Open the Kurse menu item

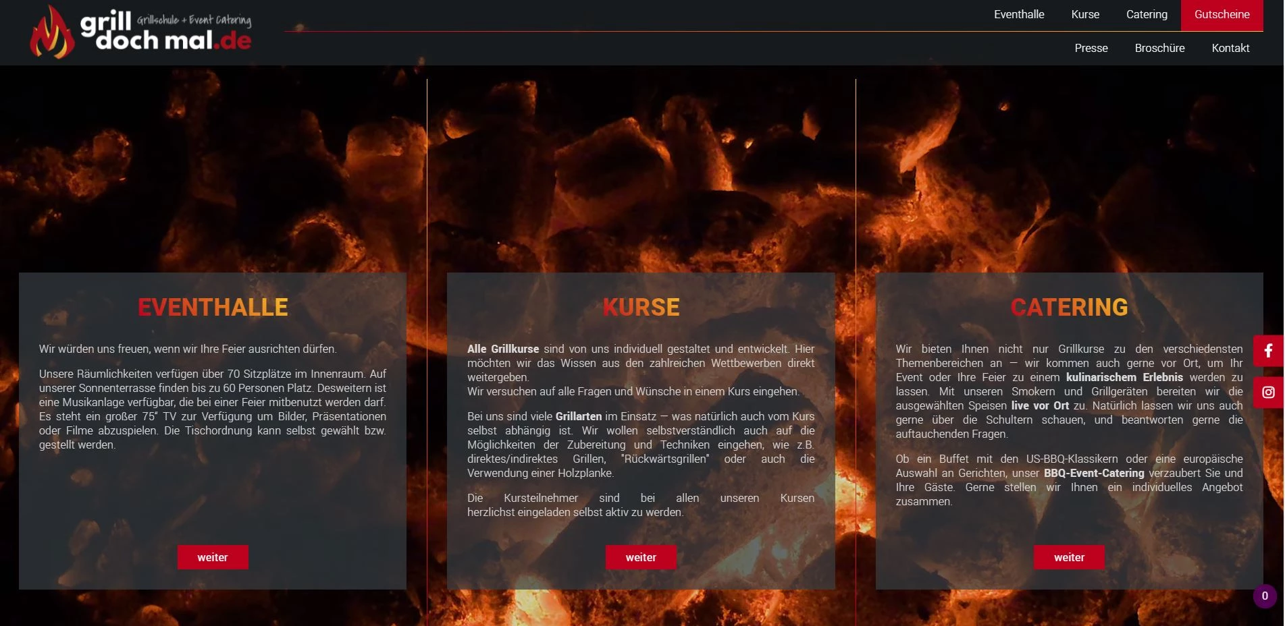click(1084, 15)
